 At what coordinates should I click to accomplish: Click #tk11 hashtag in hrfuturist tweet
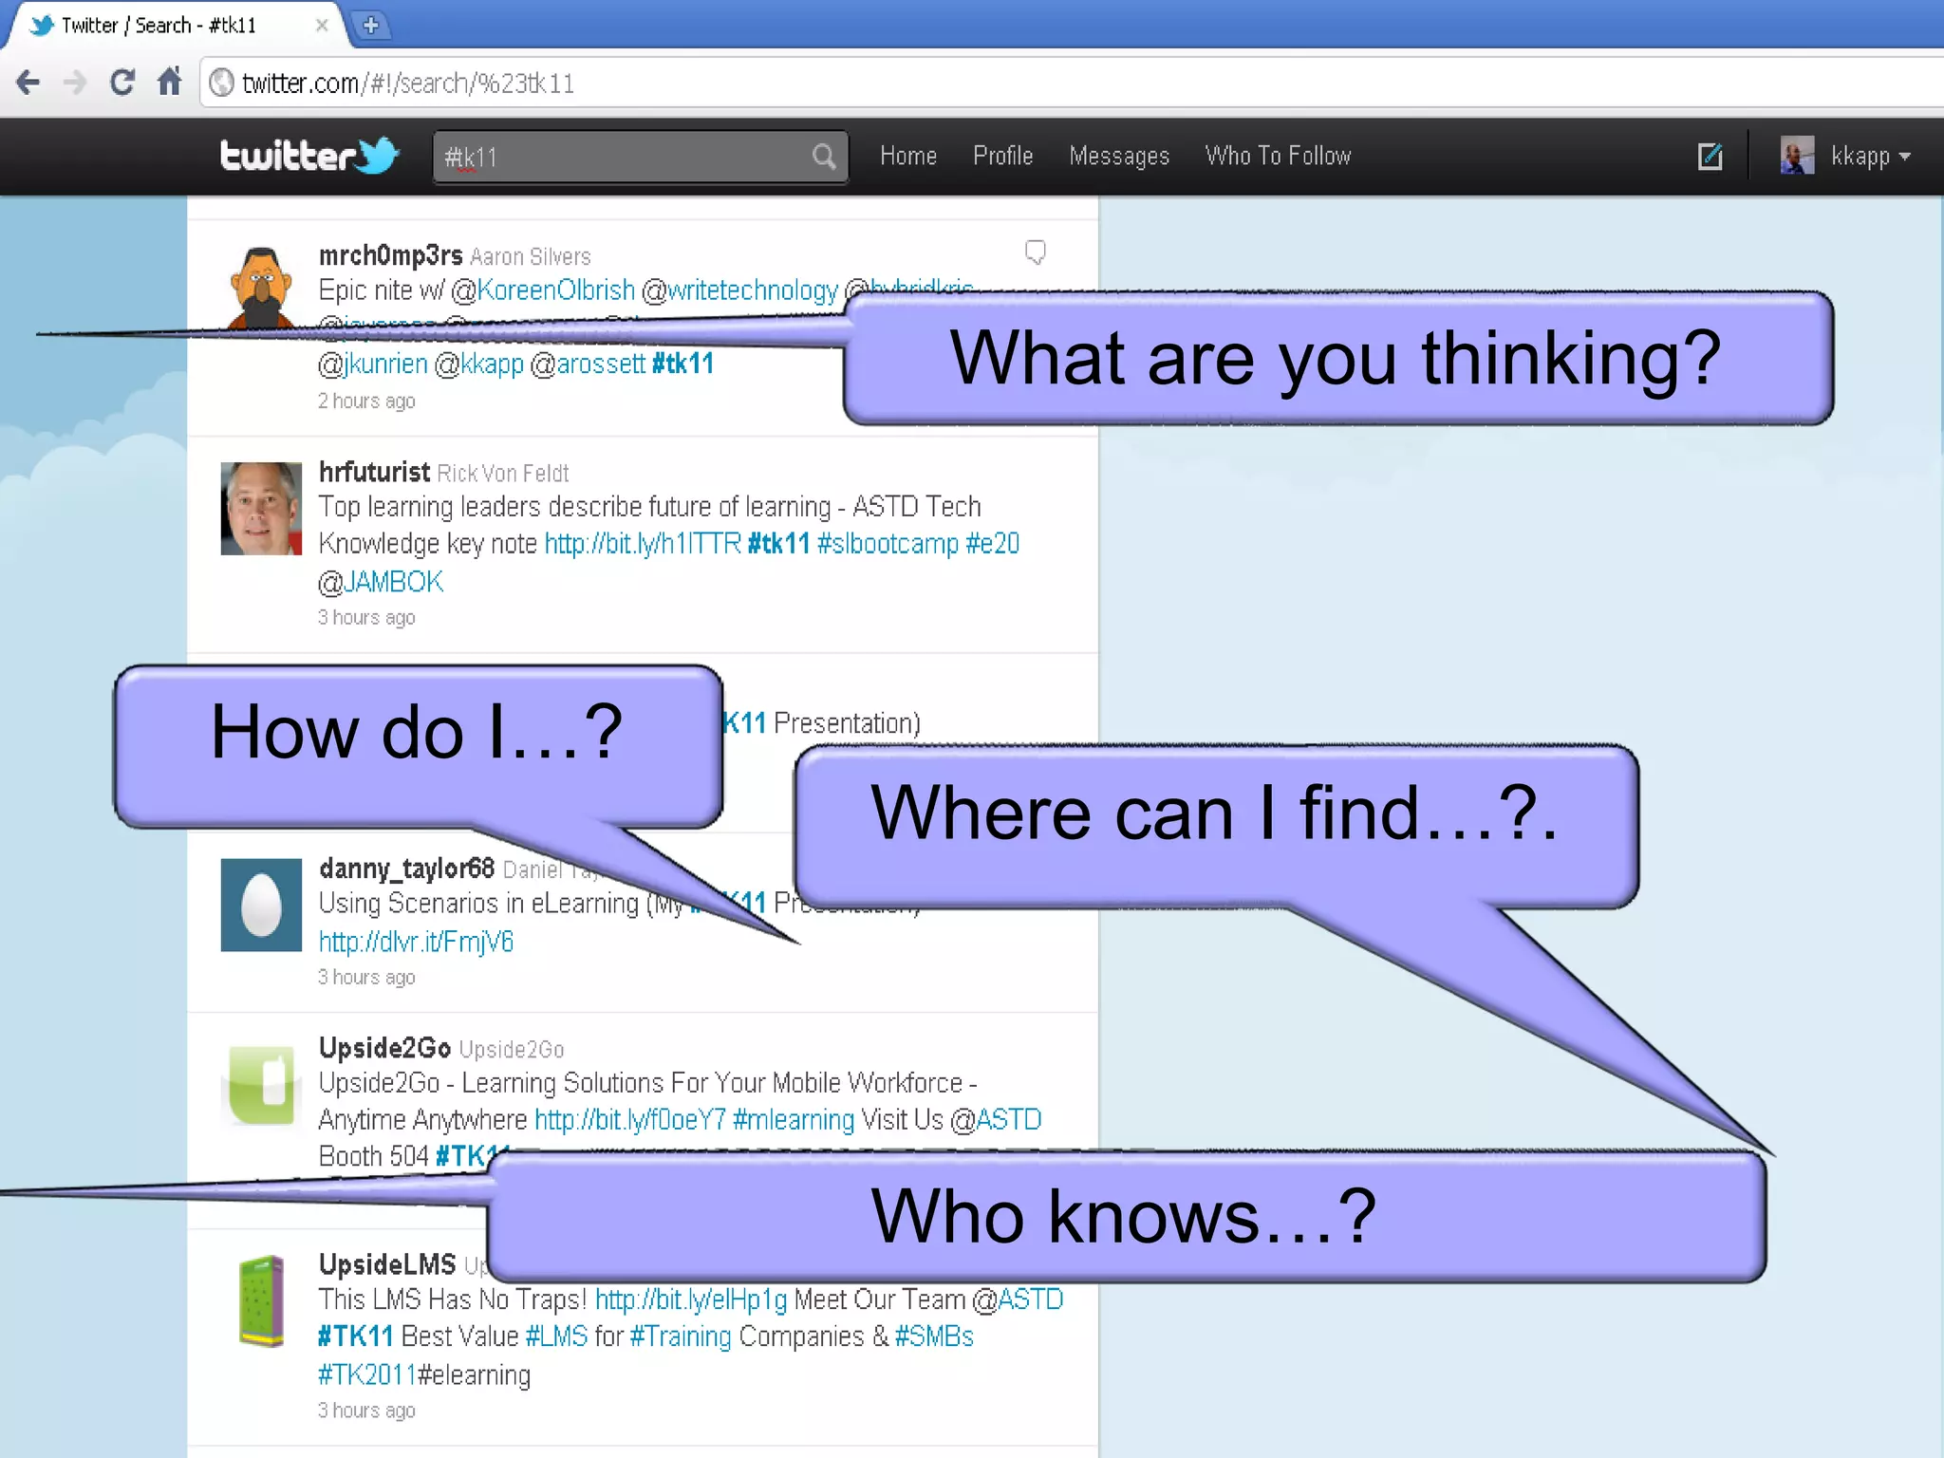(779, 544)
